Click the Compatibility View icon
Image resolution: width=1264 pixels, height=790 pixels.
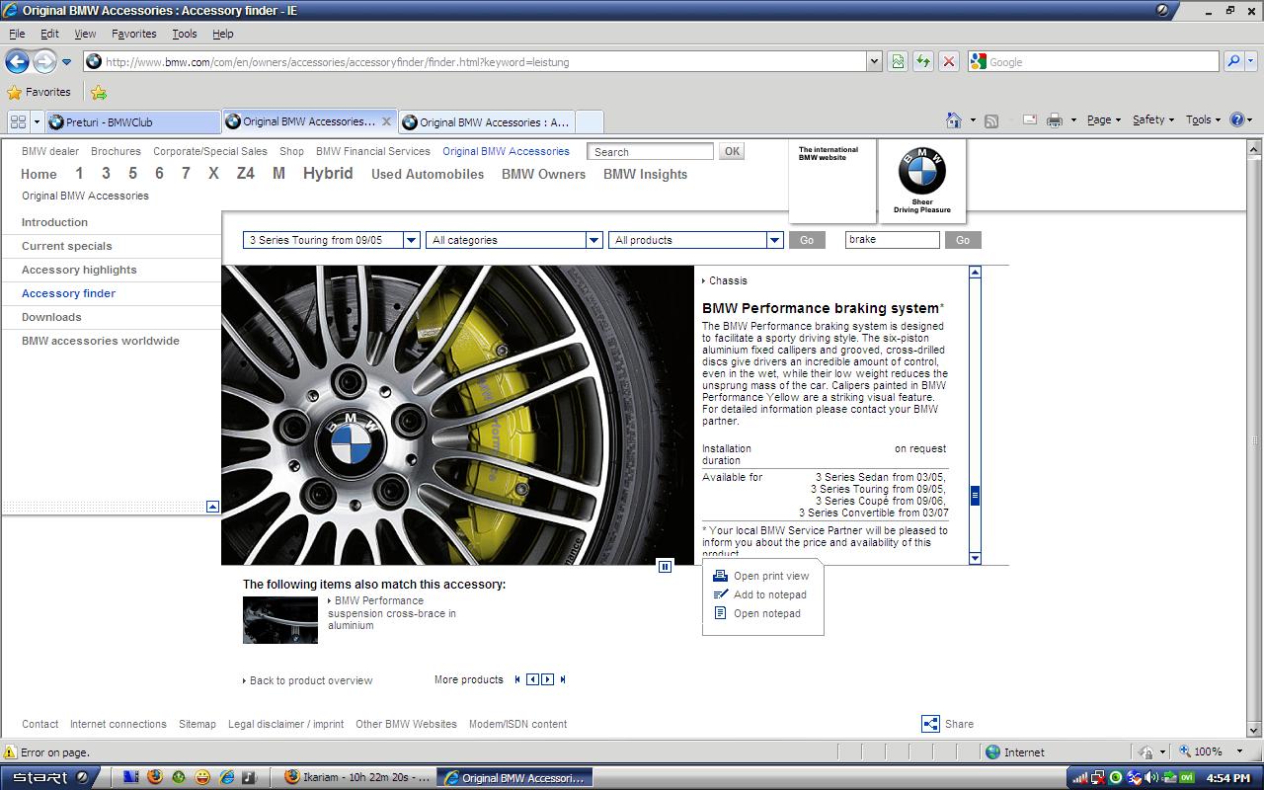pyautogui.click(x=897, y=61)
